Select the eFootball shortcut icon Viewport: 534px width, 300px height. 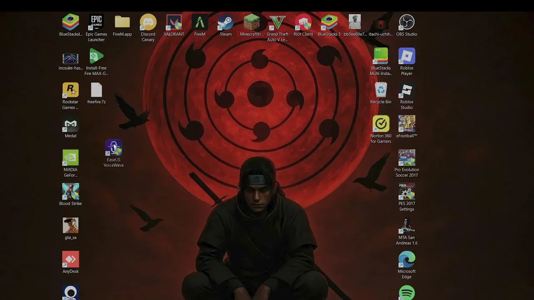pos(407,124)
